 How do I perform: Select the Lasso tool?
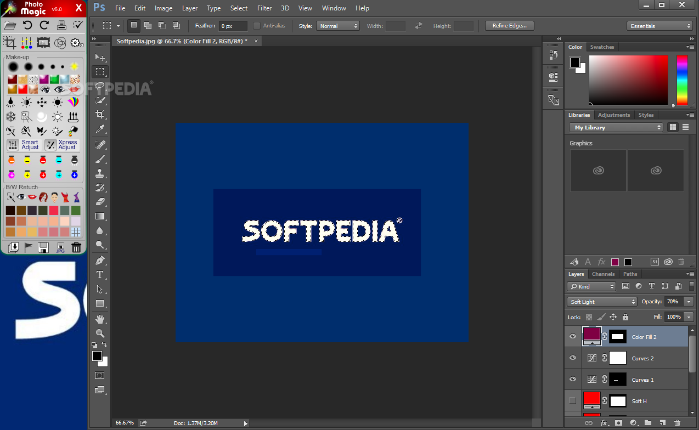pos(100,86)
